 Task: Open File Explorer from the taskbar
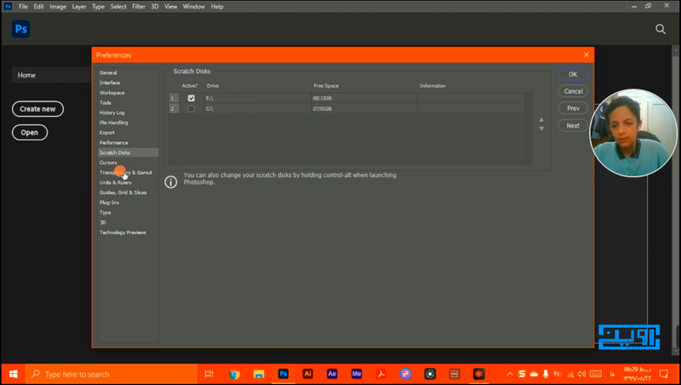(x=259, y=374)
